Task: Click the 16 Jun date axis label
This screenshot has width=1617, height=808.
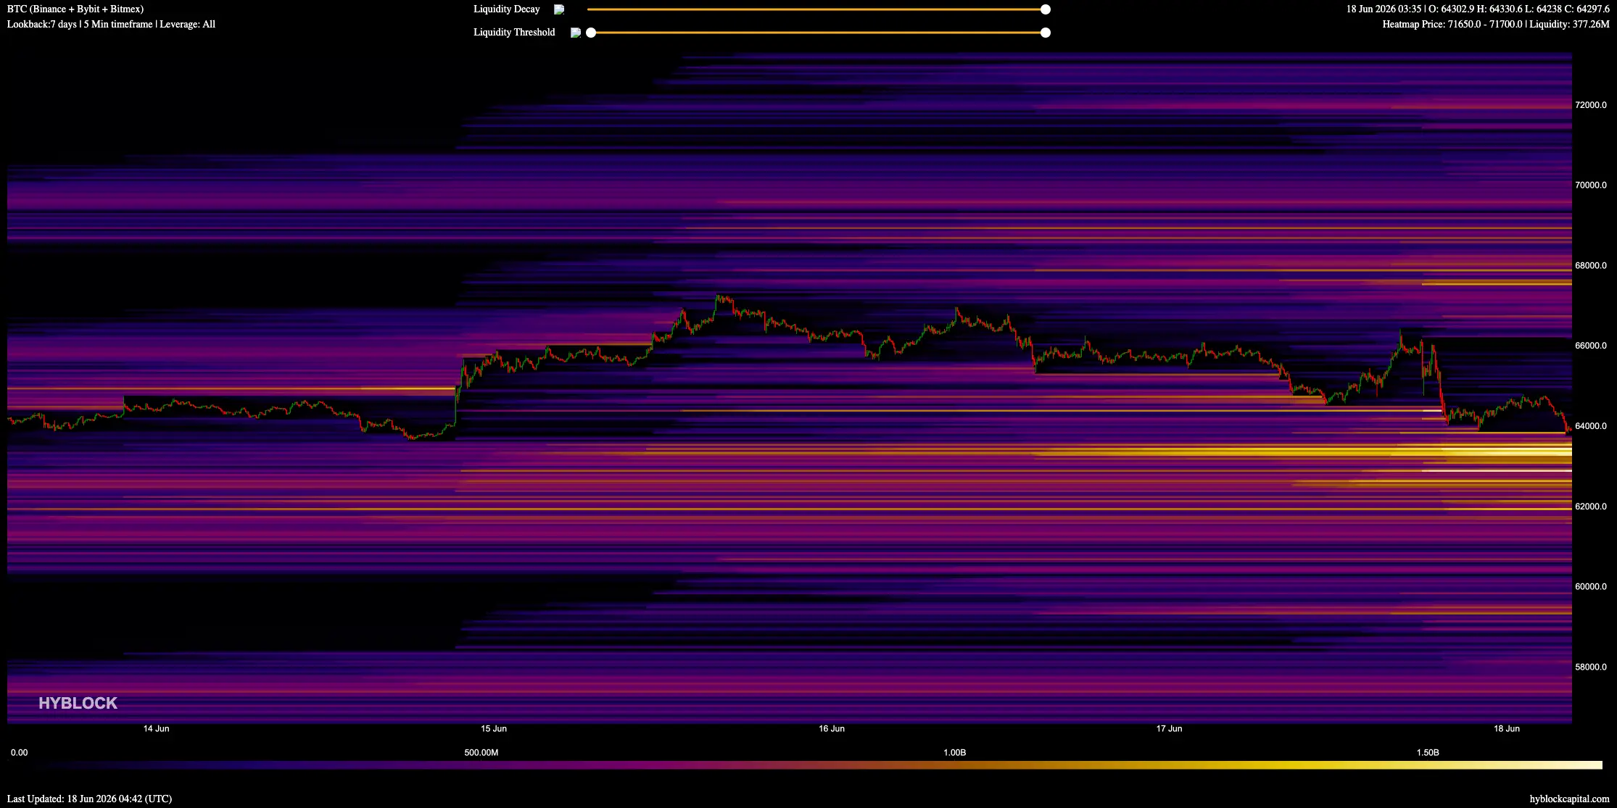Action: click(x=832, y=729)
